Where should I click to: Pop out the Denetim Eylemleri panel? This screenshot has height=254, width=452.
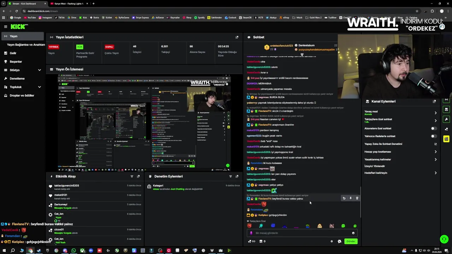(237, 176)
